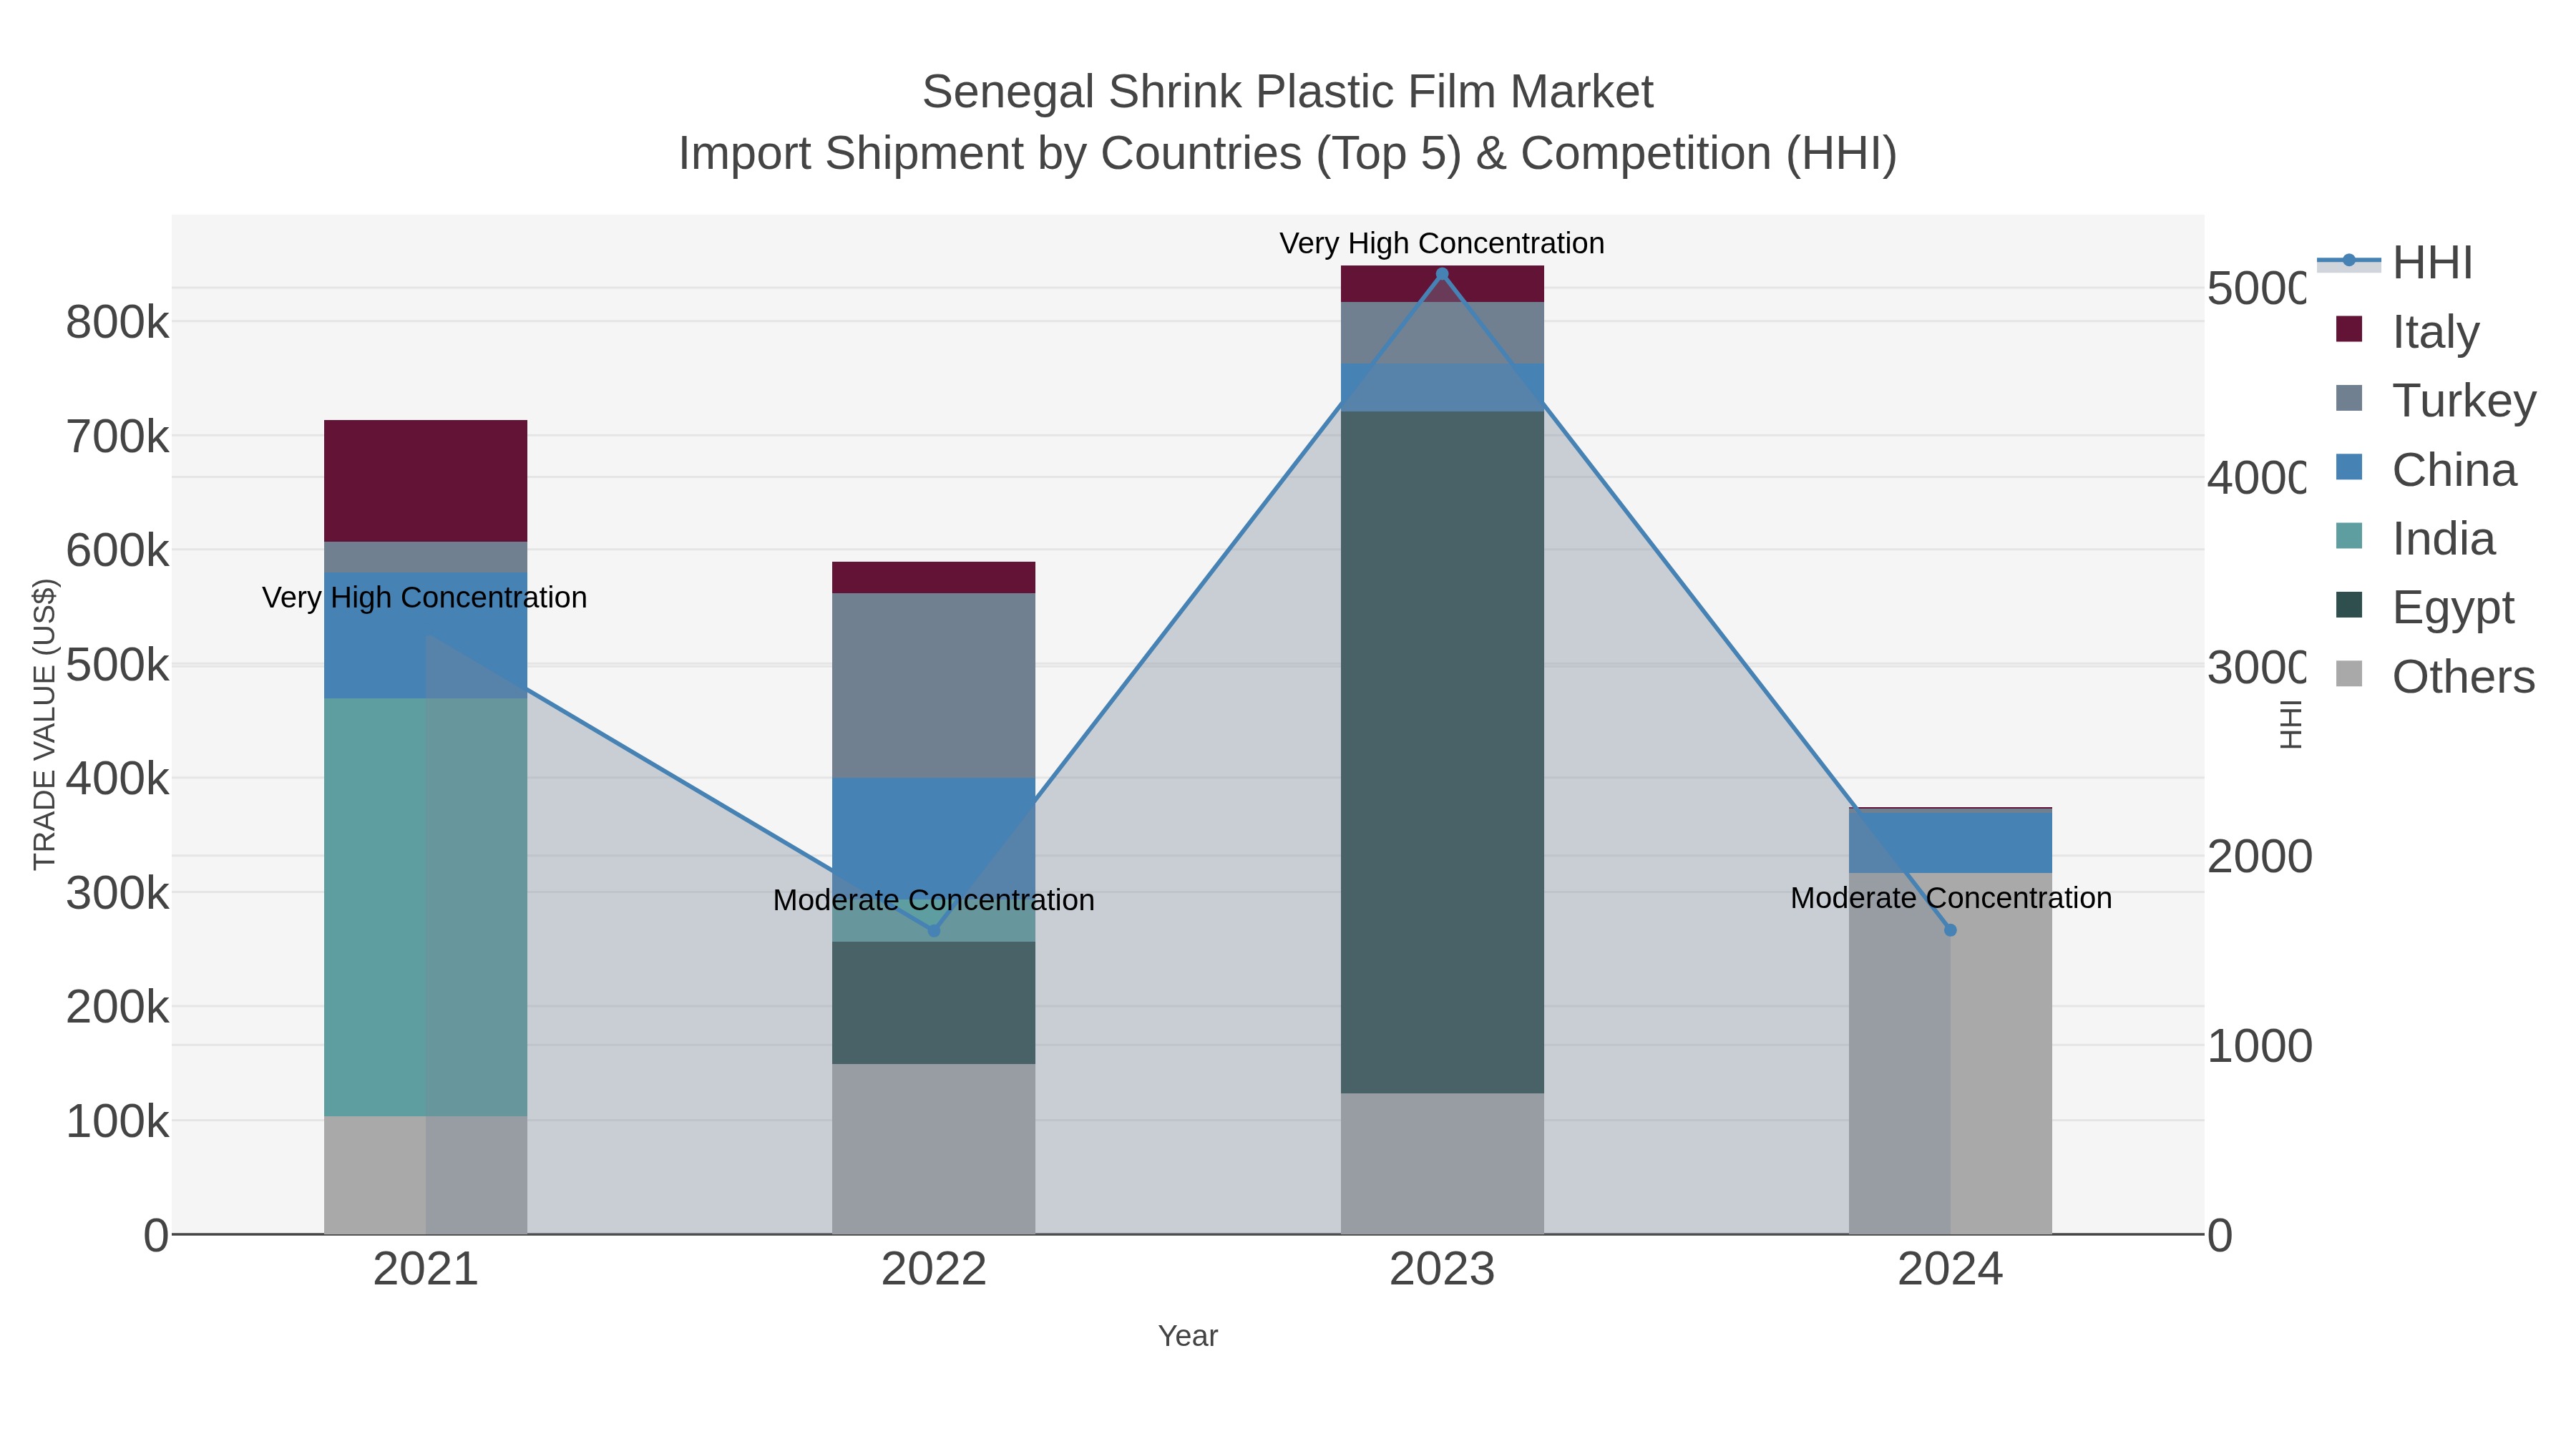Click the Italy maroon legend swatch
2576x1449 pixels.
(2349, 329)
